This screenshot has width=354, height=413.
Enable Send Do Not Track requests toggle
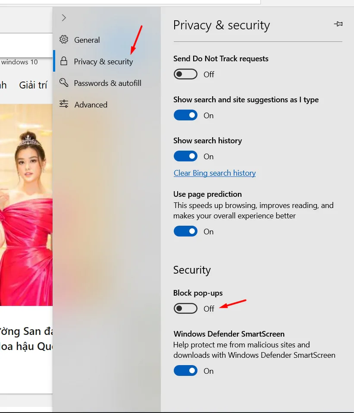(x=185, y=74)
